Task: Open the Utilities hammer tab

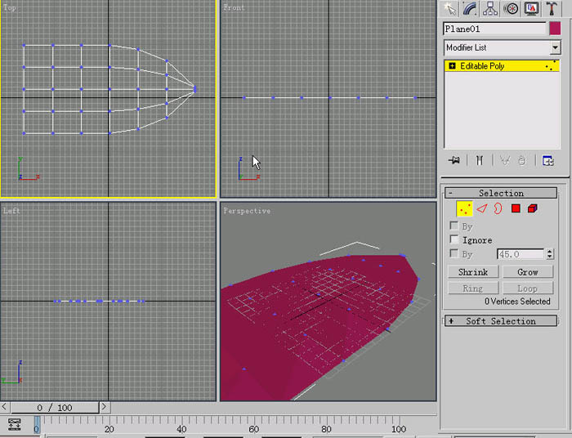Action: pos(552,9)
